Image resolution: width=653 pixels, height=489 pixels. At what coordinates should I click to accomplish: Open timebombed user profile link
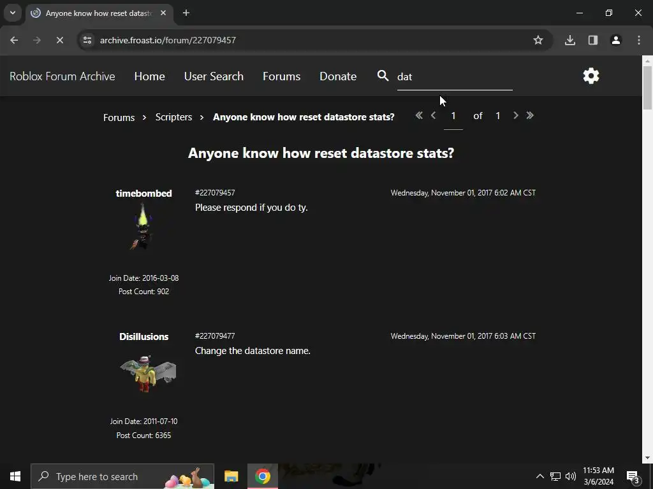click(x=143, y=194)
